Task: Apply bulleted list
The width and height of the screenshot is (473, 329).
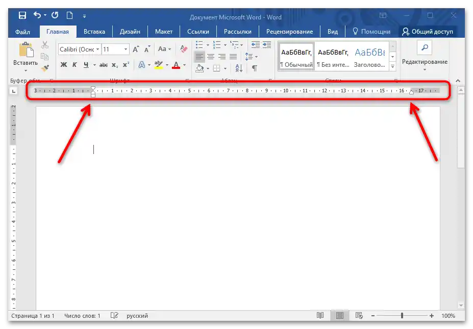Action: 200,45
